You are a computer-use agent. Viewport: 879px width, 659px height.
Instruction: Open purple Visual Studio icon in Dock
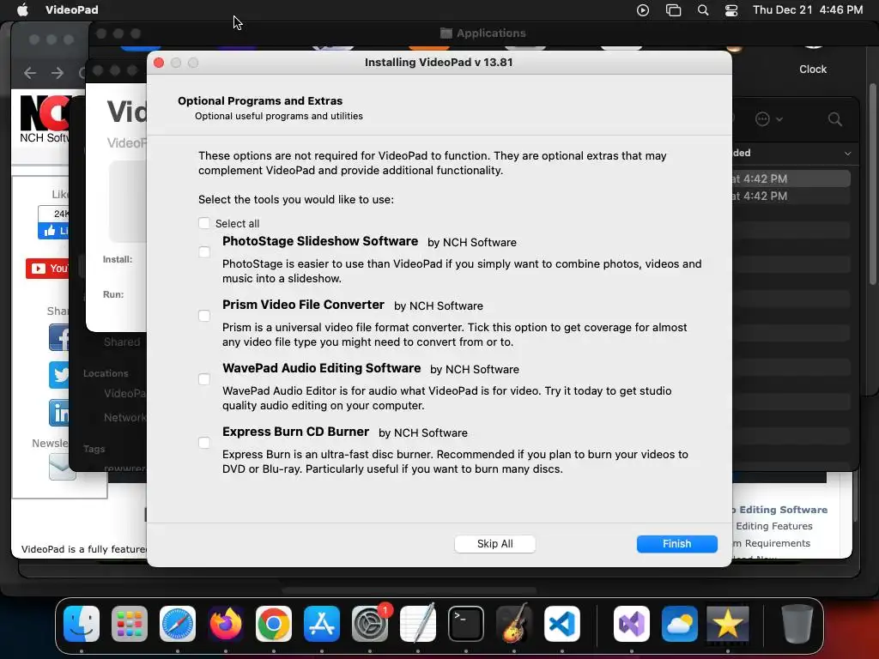pyautogui.click(x=632, y=624)
